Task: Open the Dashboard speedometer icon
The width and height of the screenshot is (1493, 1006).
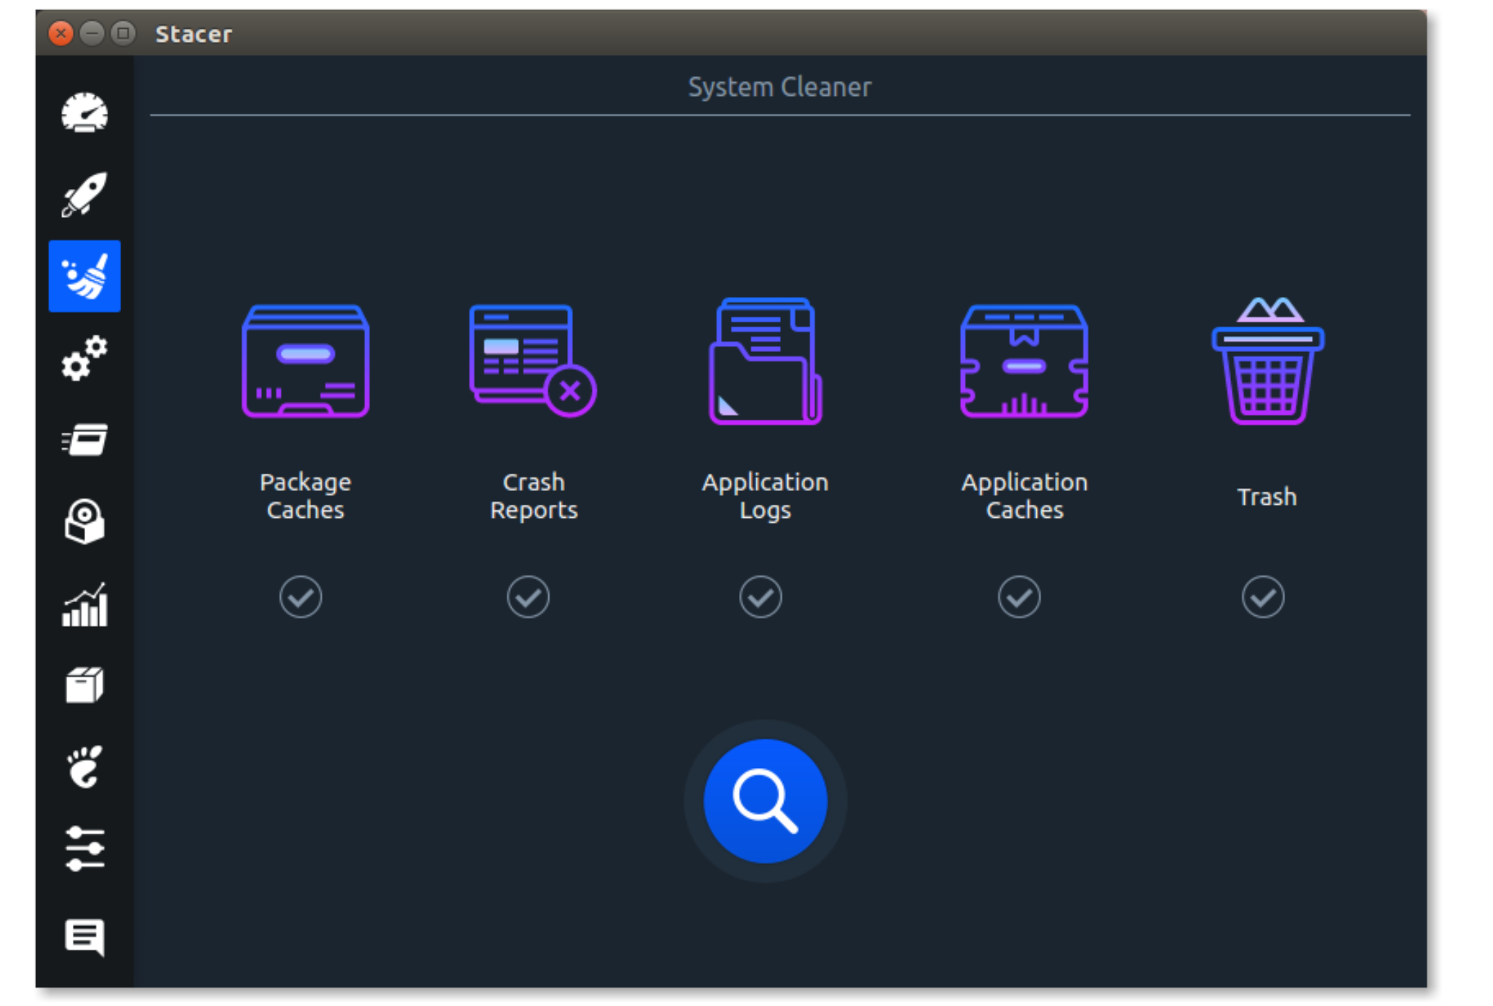Action: [x=84, y=113]
